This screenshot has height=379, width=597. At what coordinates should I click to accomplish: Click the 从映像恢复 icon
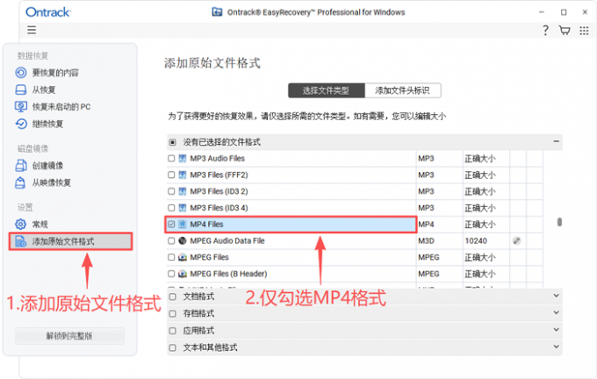point(20,182)
